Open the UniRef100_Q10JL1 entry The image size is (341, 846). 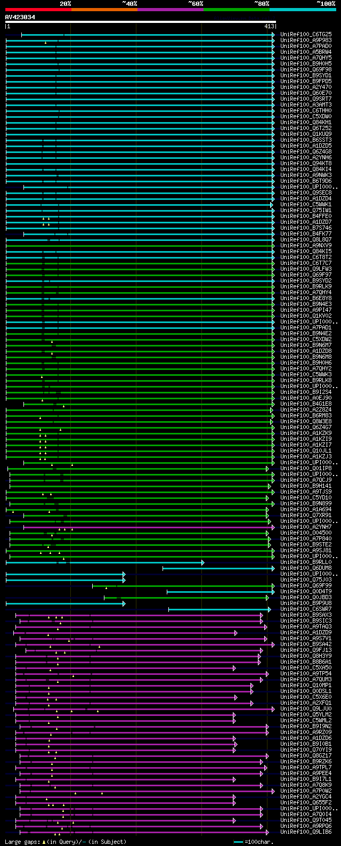coord(306,450)
